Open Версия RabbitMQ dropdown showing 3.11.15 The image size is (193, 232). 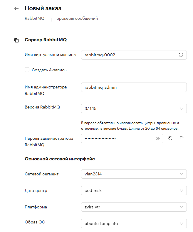(x=134, y=108)
